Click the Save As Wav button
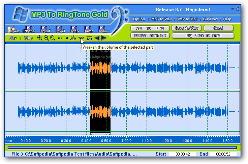This screenshot has width=248, height=164. (x=186, y=28)
